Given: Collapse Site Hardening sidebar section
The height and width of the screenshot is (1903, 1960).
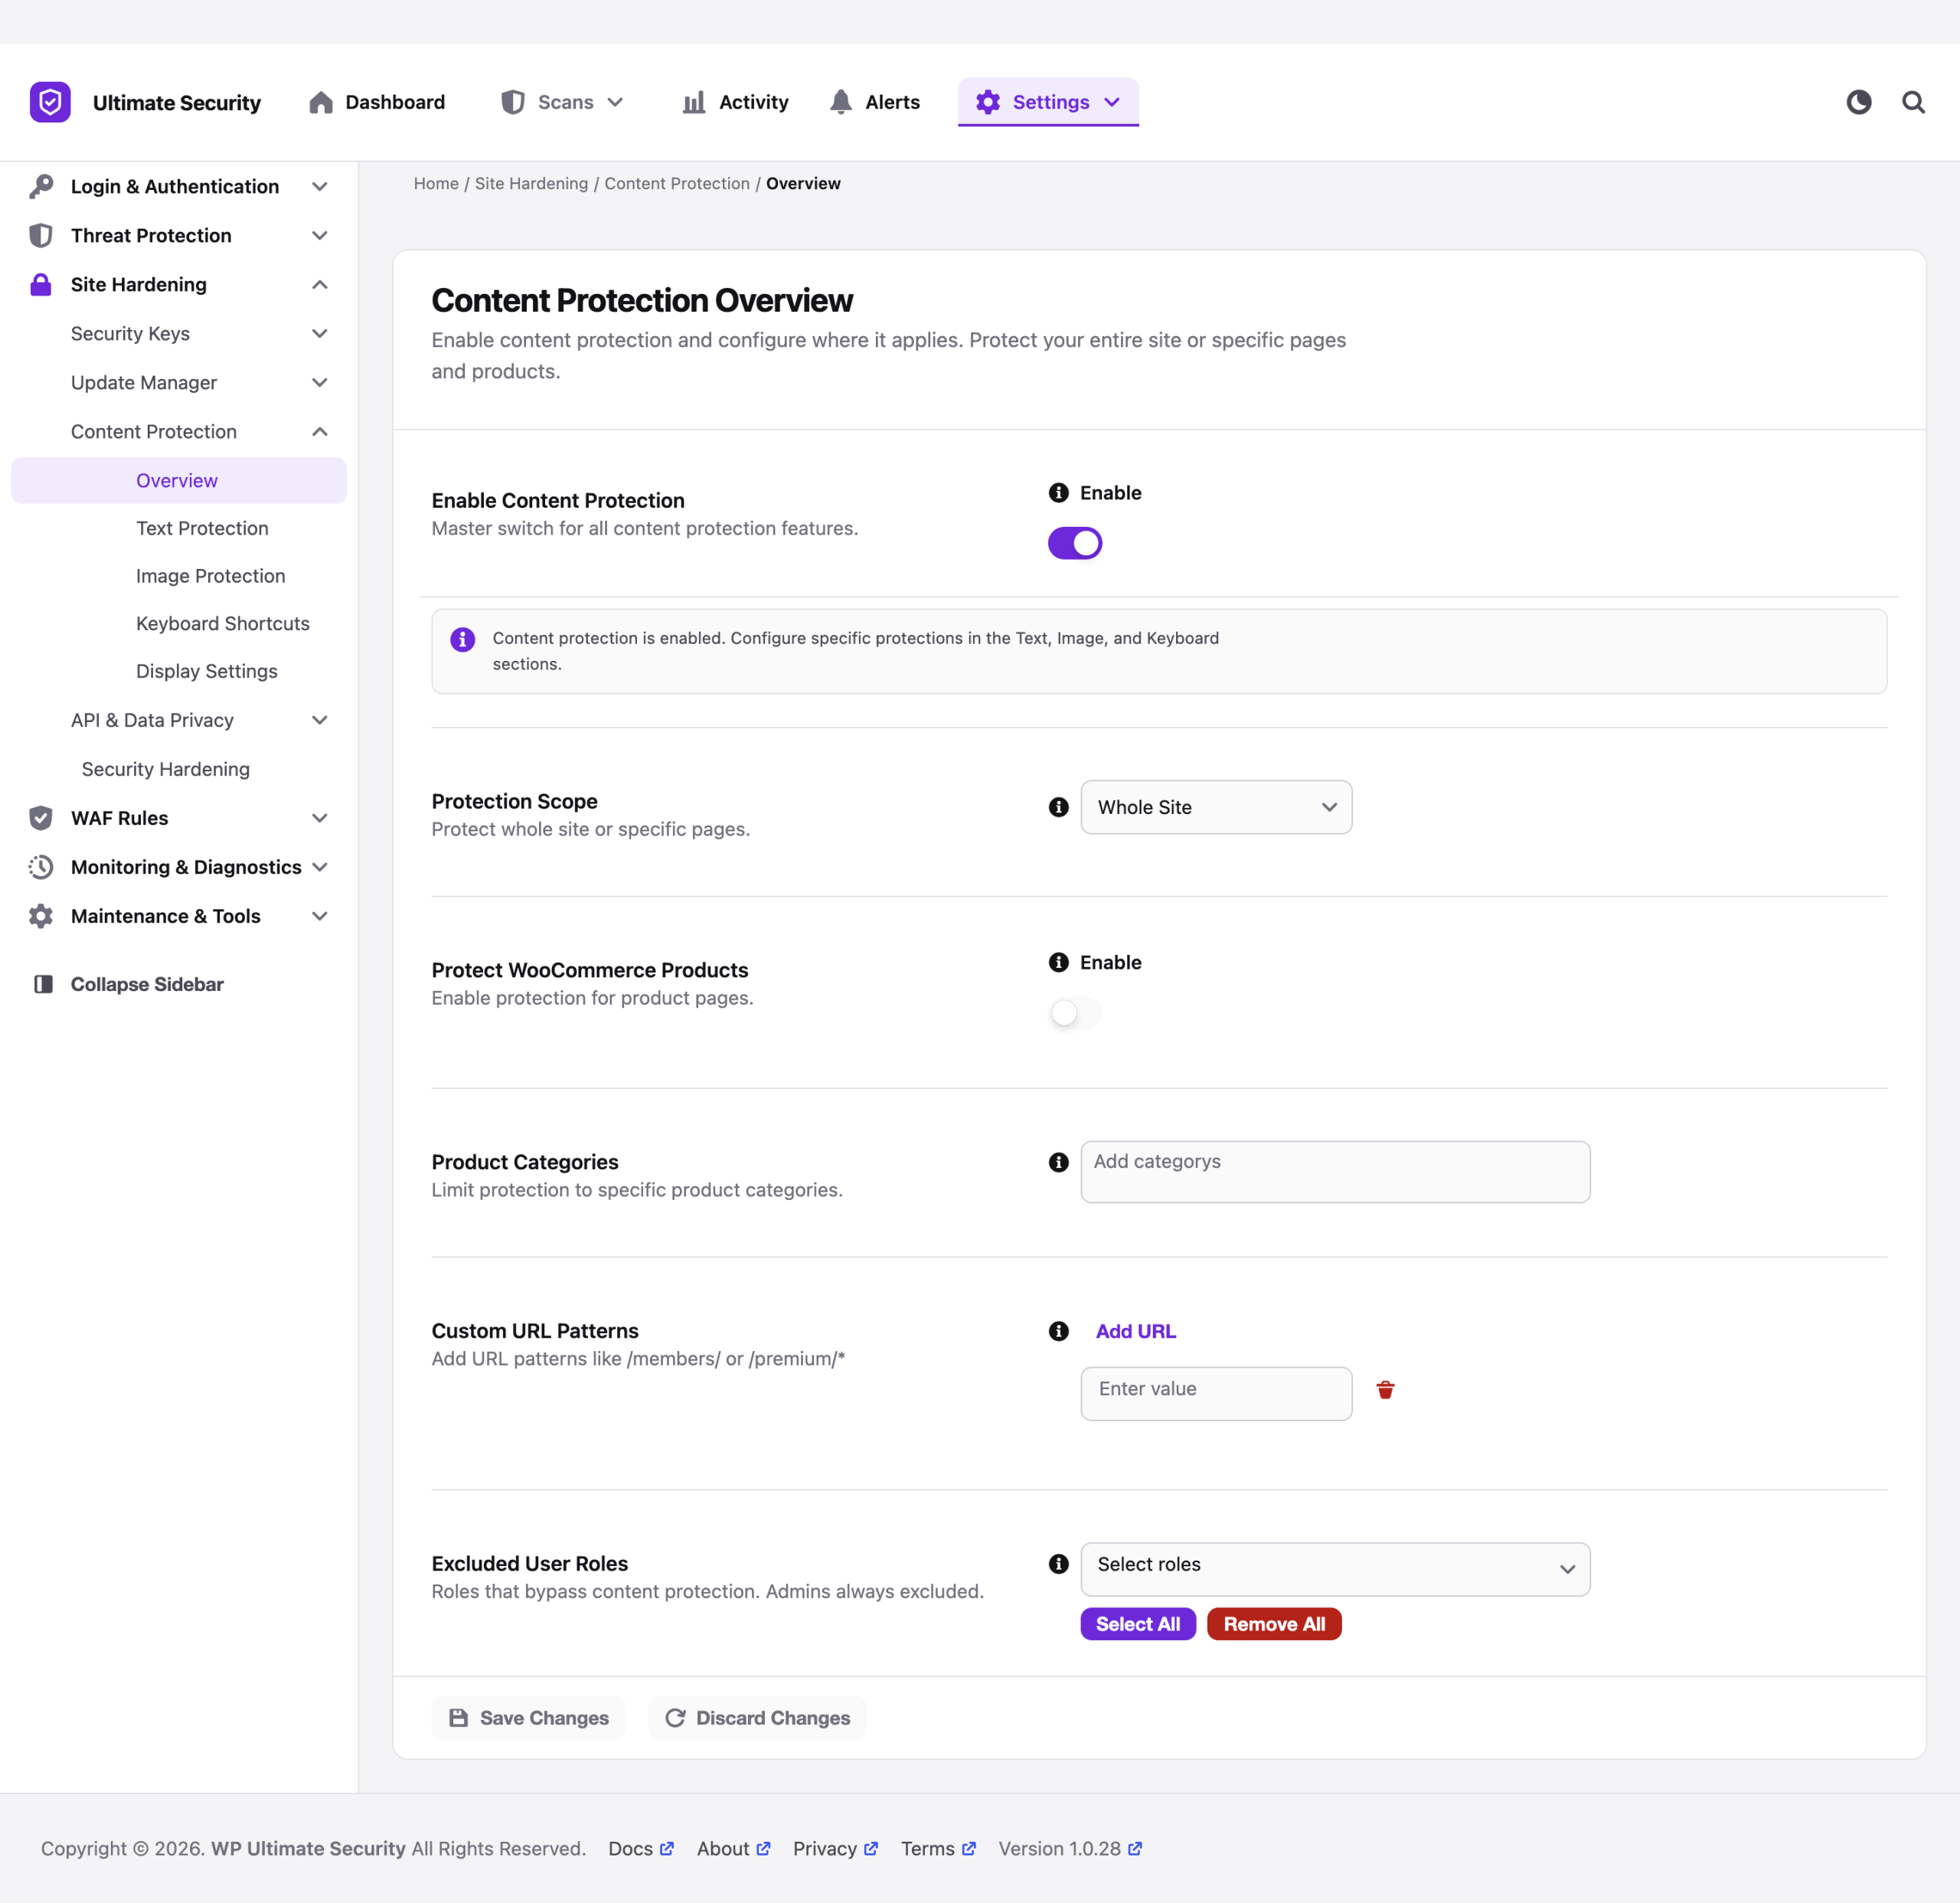Looking at the screenshot, I should (x=179, y=284).
